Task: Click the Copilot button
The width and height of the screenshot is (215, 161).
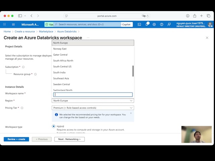Action: 126,24
